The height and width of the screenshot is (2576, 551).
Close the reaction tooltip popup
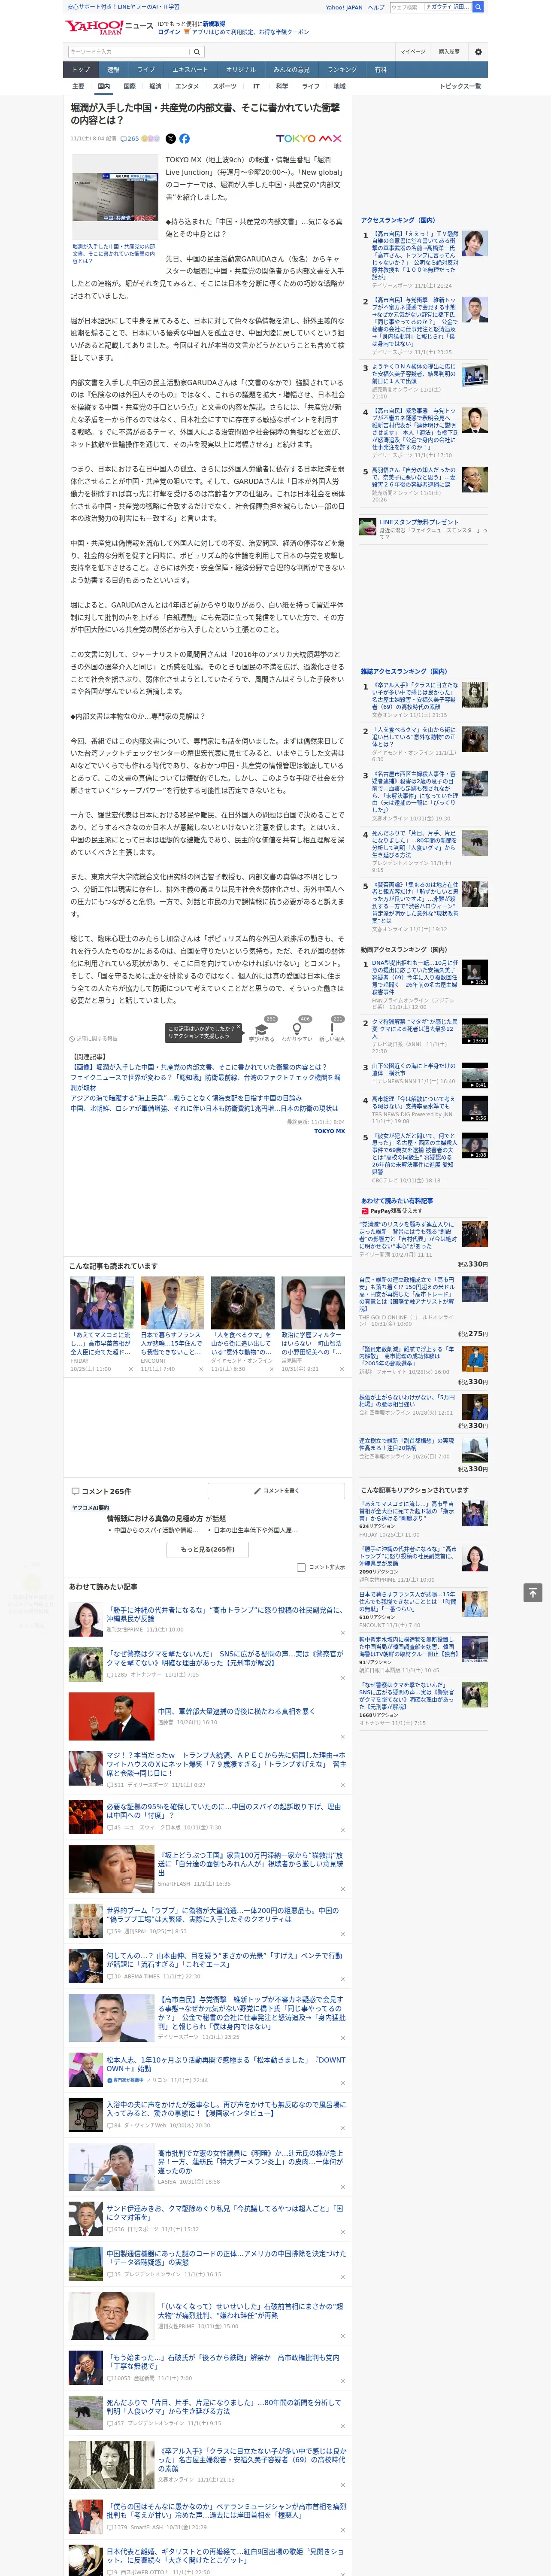coord(239,1027)
